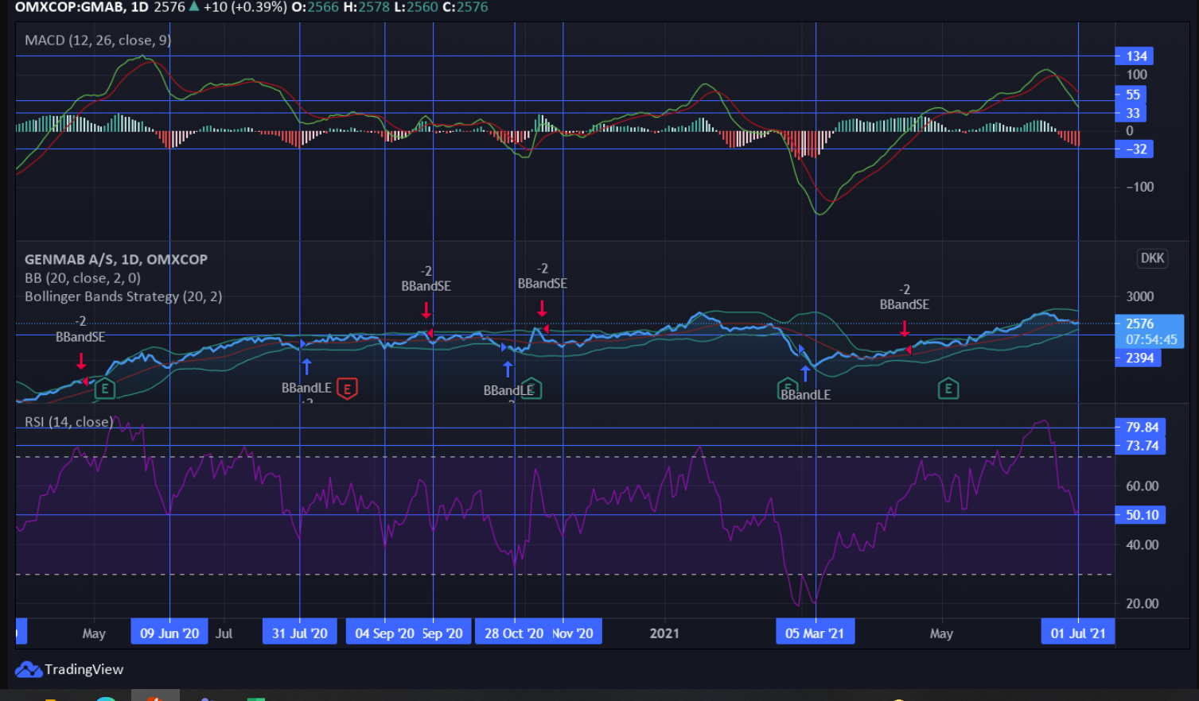Click the green E marker near May 2020
1199x701 pixels.
click(105, 389)
